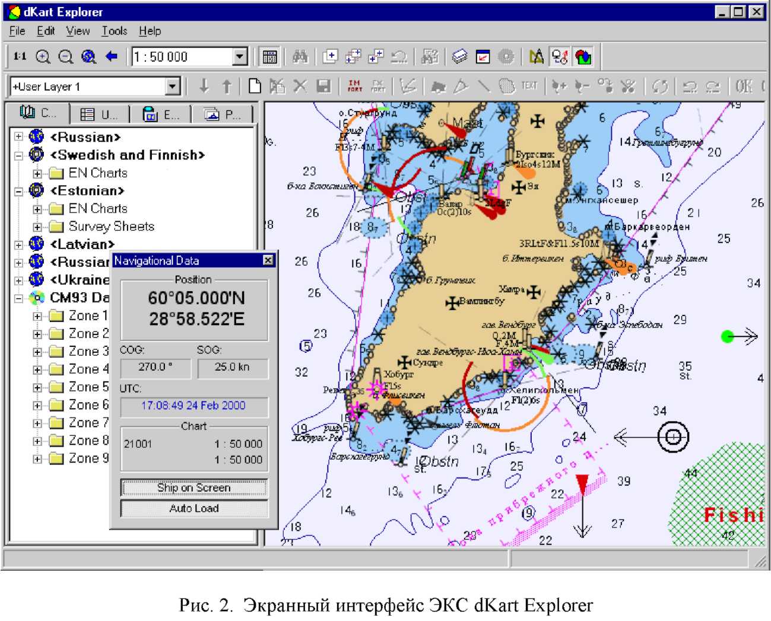Close the Navigational Data panel
The width and height of the screenshot is (771, 621).
pos(268,260)
